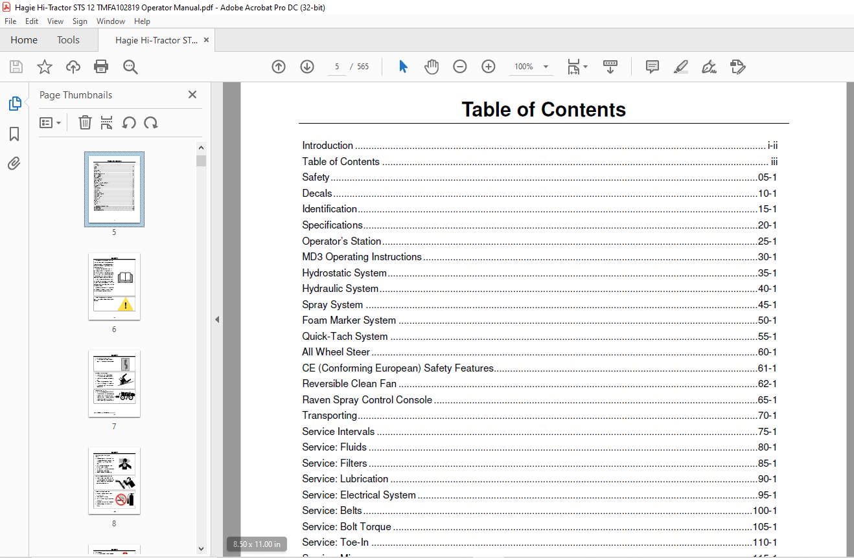
Task: Select page 5 thumbnail
Action: click(114, 189)
